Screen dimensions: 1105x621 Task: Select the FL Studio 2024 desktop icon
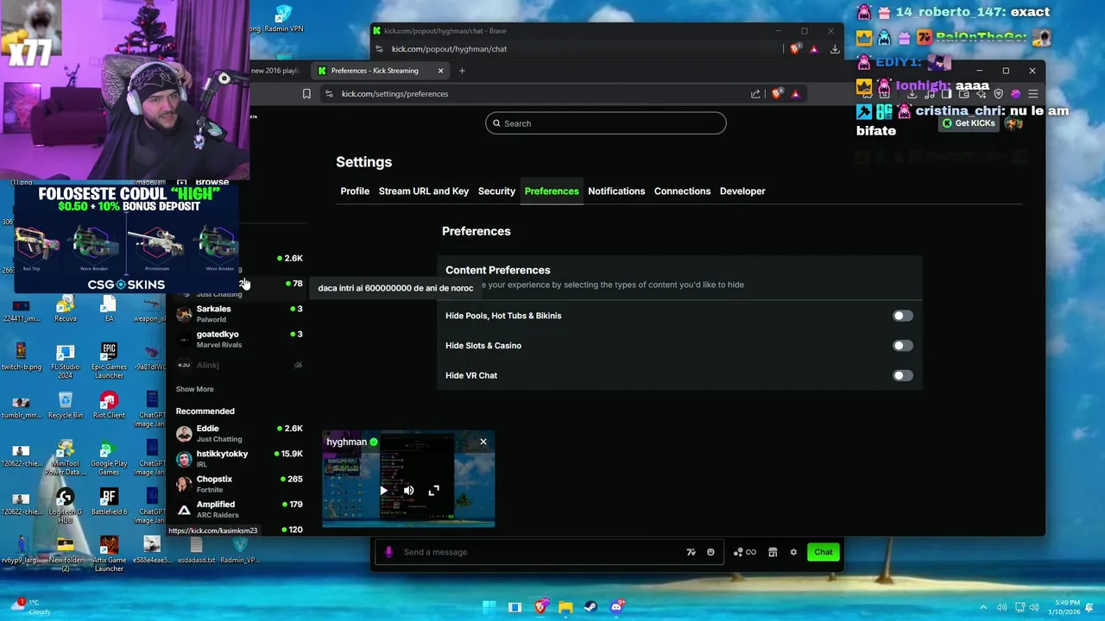click(x=66, y=361)
